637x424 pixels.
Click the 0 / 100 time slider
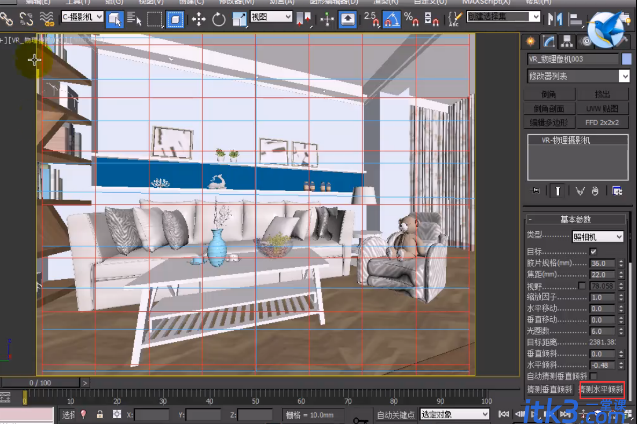(40, 383)
